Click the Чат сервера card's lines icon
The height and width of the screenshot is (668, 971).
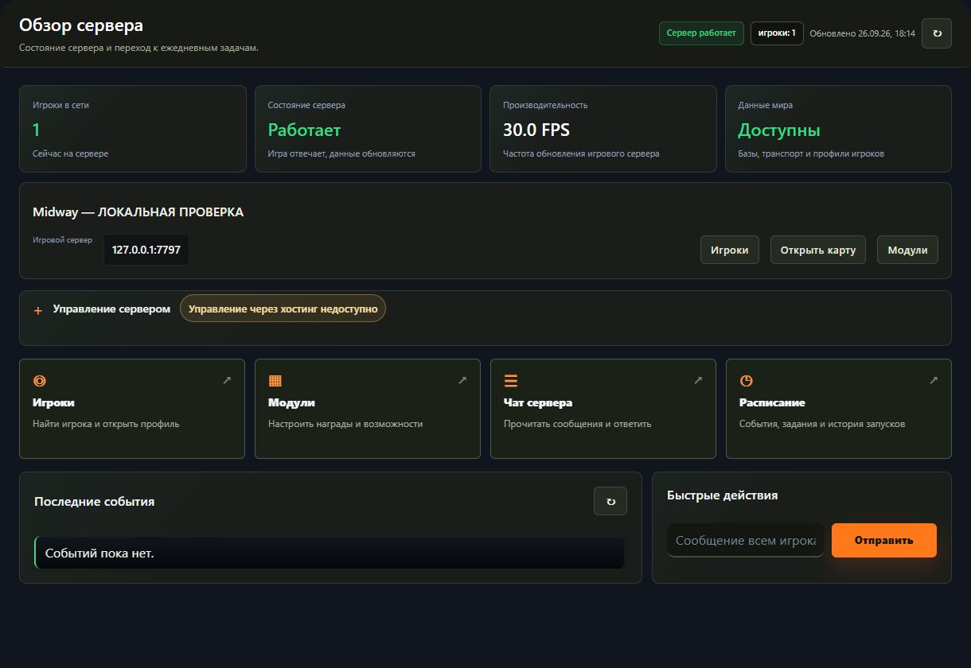(511, 381)
